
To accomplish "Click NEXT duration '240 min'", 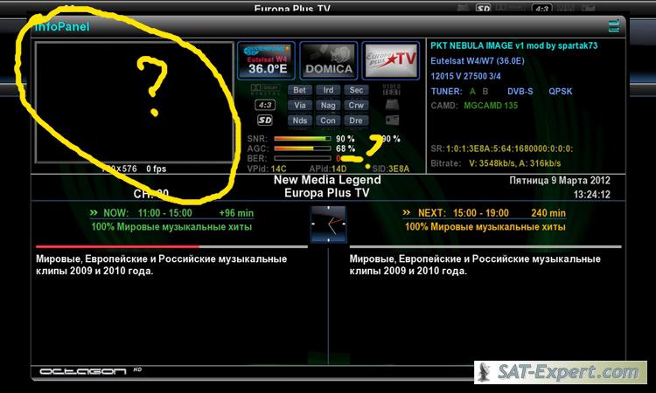I will click(x=548, y=213).
